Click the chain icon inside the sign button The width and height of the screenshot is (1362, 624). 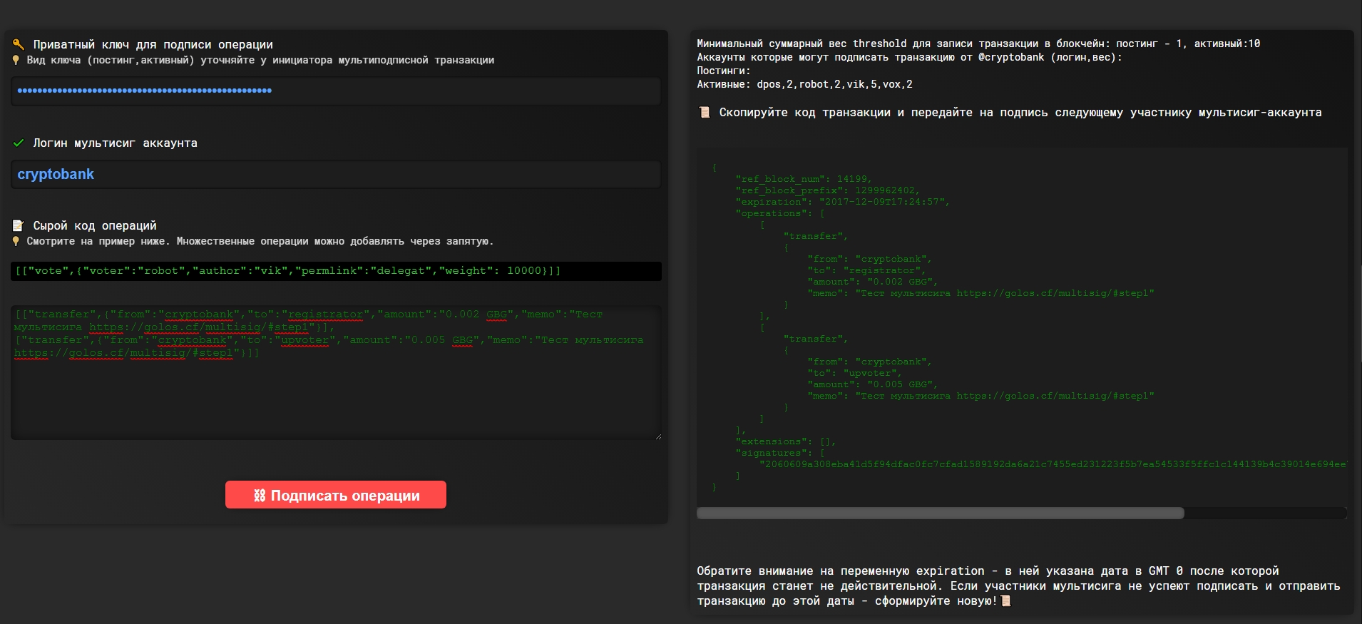260,496
